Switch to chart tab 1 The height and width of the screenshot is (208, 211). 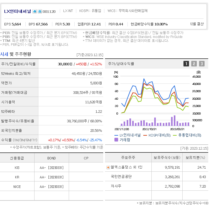point(186,64)
